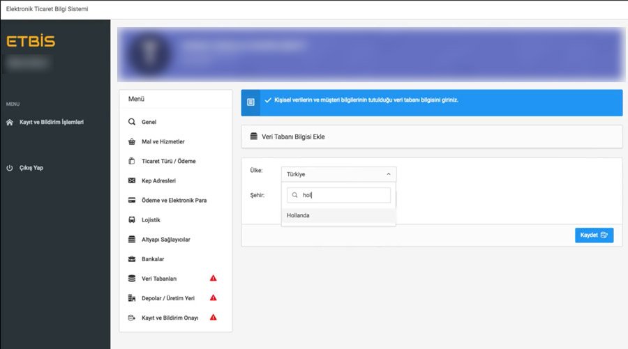Open Kayıt ve Bildirim İşlemleri in sidebar
The image size is (628, 349).
tap(51, 123)
